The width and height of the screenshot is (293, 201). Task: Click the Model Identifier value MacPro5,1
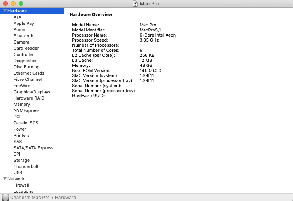tap(150, 30)
